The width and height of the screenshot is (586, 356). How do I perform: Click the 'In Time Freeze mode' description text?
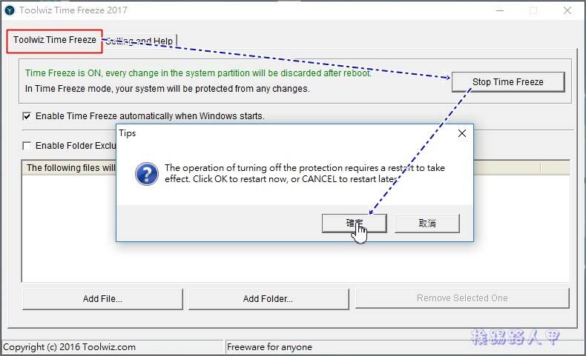(167, 89)
